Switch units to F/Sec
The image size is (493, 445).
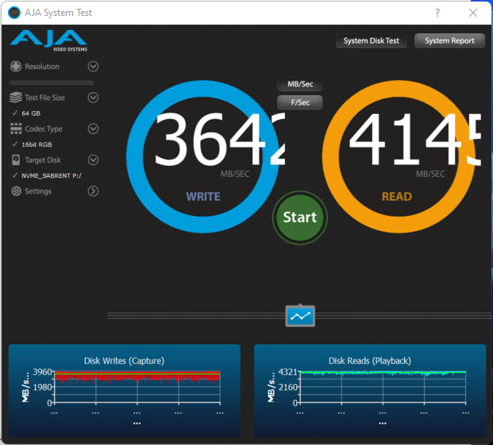click(300, 102)
